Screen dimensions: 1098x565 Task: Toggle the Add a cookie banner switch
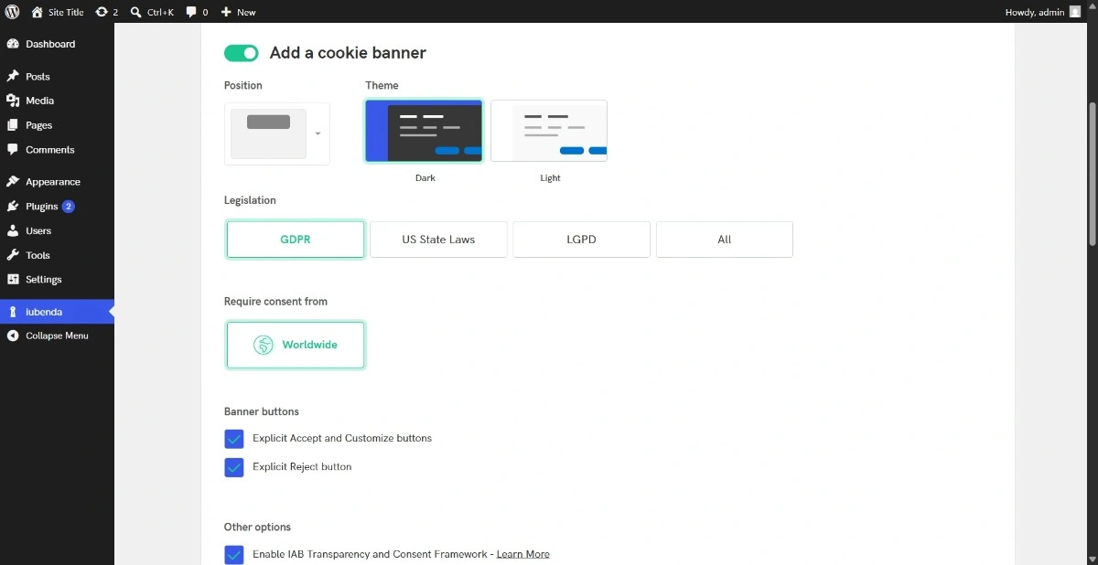click(x=242, y=53)
